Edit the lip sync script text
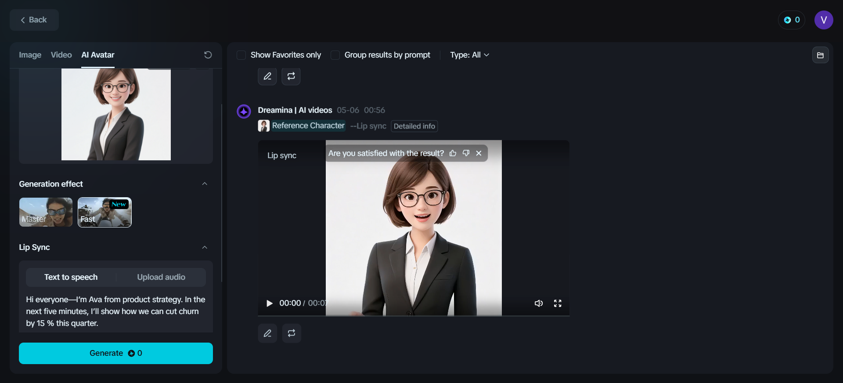 point(116,311)
